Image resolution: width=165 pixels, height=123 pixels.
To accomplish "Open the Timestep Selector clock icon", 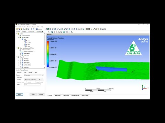I will [87, 29].
